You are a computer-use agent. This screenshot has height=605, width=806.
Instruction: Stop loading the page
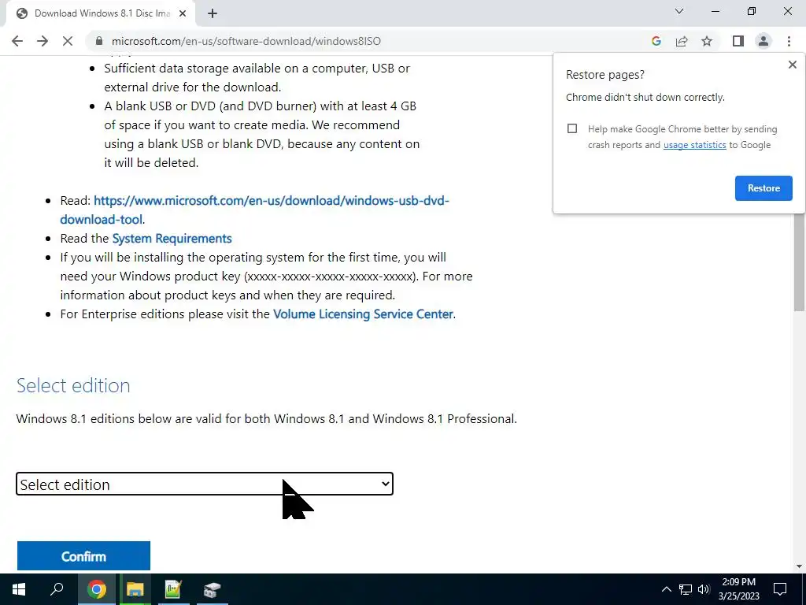(x=68, y=41)
